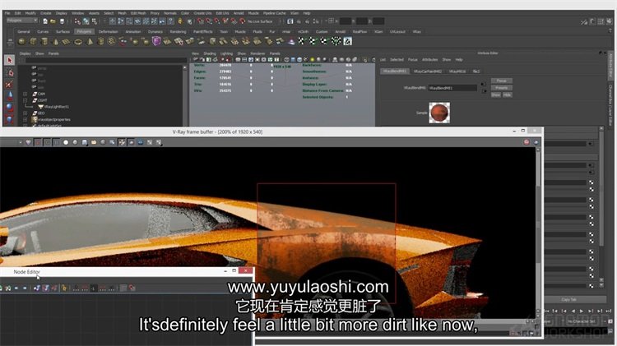This screenshot has height=346, width=617.
Task: Switch to the Rendering shelf tab
Action: pos(178,32)
